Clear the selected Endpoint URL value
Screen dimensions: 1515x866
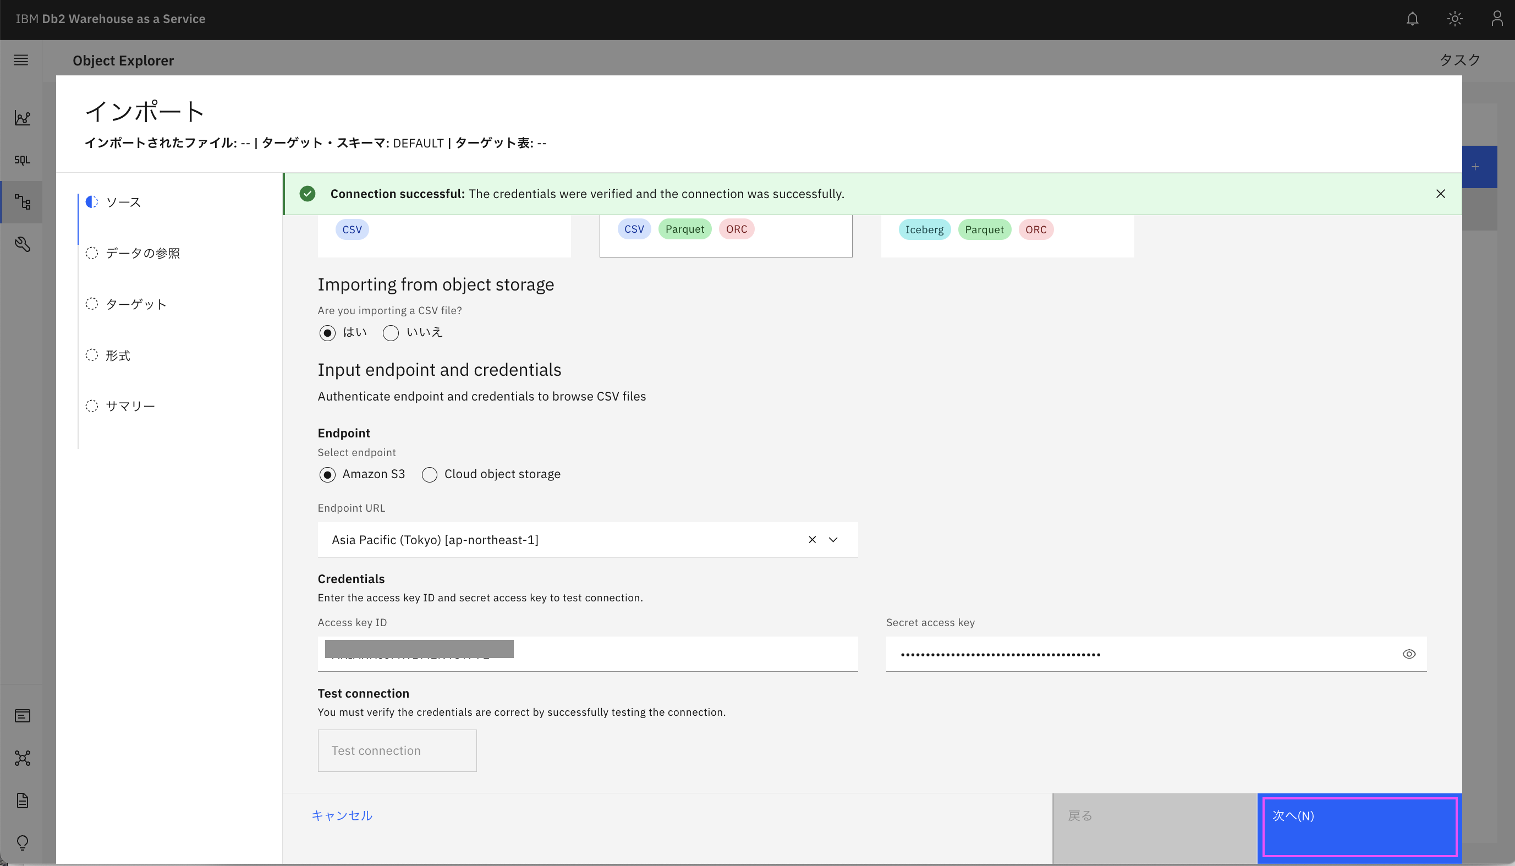(x=812, y=540)
